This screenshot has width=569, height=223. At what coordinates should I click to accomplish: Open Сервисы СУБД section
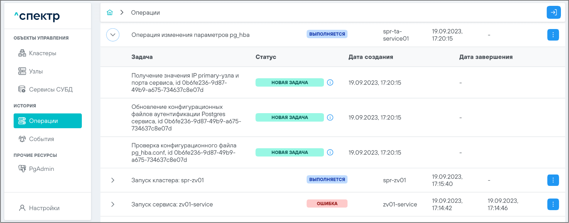tap(50, 89)
